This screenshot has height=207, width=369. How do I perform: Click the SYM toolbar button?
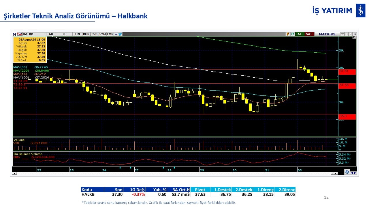click(x=102, y=34)
